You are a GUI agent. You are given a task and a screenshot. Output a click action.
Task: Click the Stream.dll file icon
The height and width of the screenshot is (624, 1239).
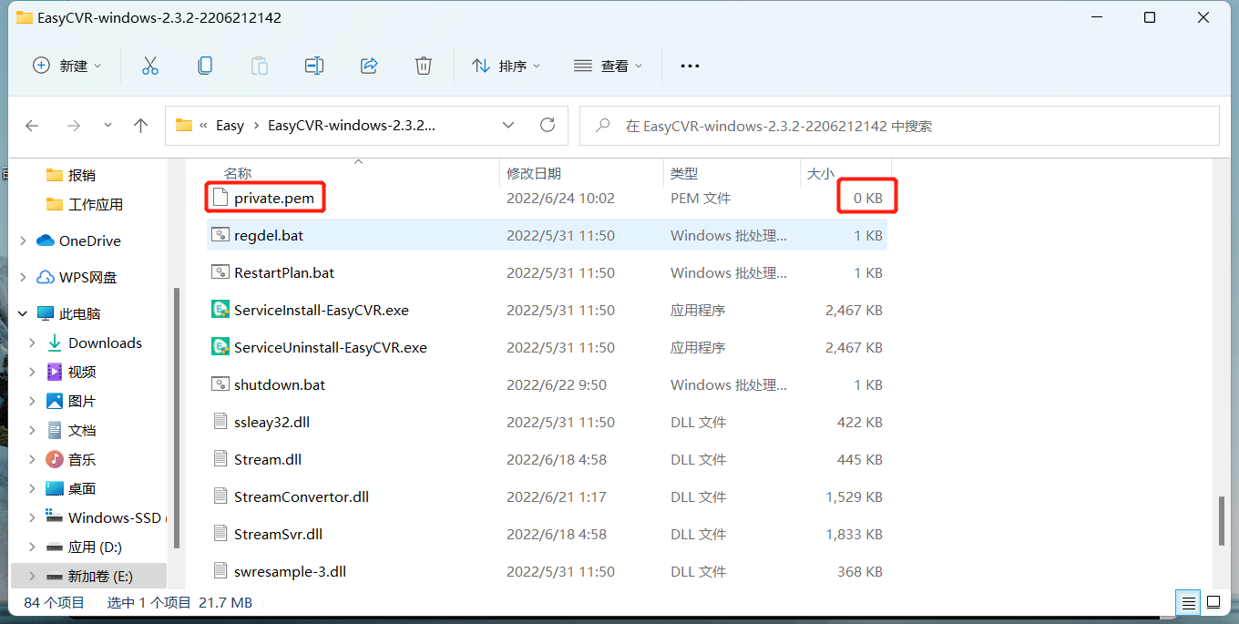(x=219, y=459)
